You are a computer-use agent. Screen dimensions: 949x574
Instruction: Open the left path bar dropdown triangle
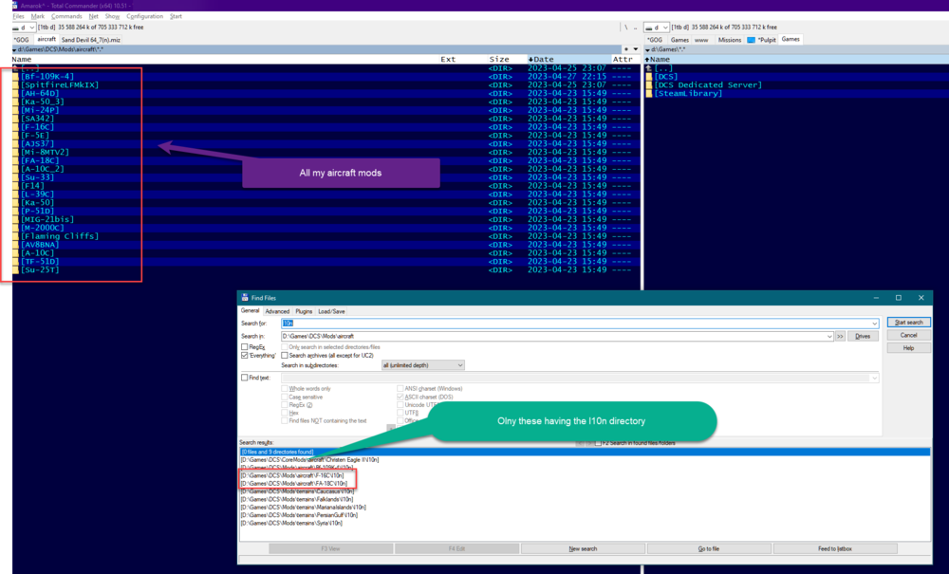click(14, 49)
